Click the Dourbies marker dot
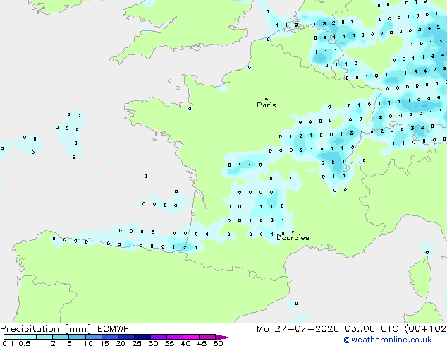 (x=293, y=232)
